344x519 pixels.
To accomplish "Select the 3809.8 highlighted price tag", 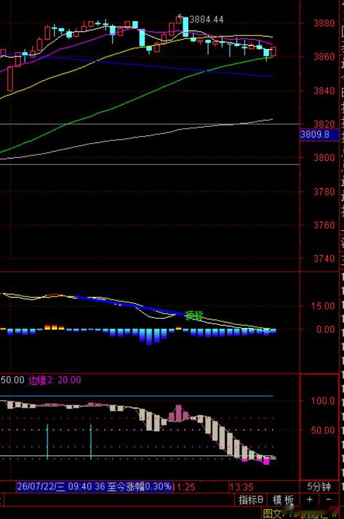I will tap(319, 134).
